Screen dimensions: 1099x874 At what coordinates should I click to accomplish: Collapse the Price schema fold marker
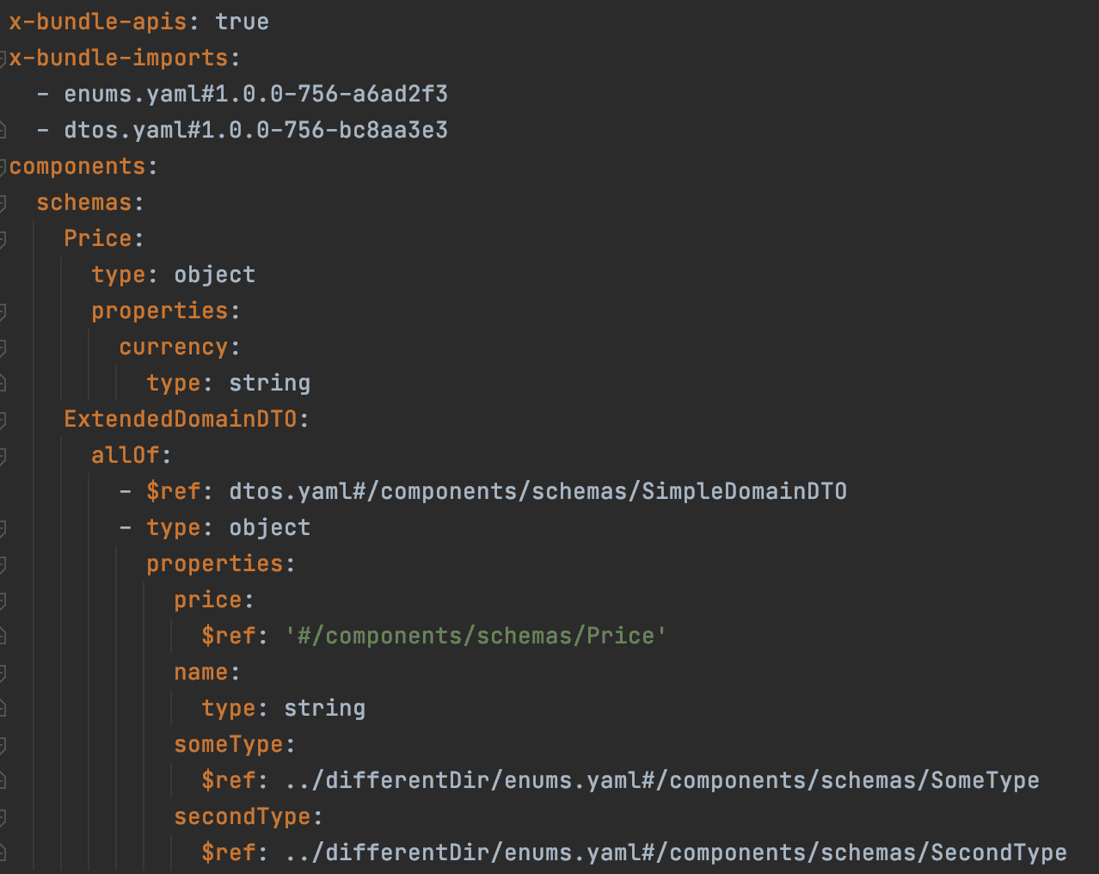pyautogui.click(x=3, y=239)
